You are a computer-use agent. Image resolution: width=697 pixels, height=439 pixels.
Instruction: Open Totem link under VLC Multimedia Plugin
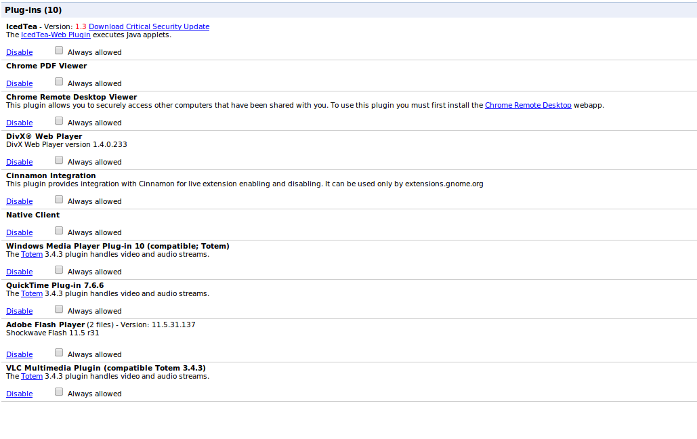click(x=32, y=376)
